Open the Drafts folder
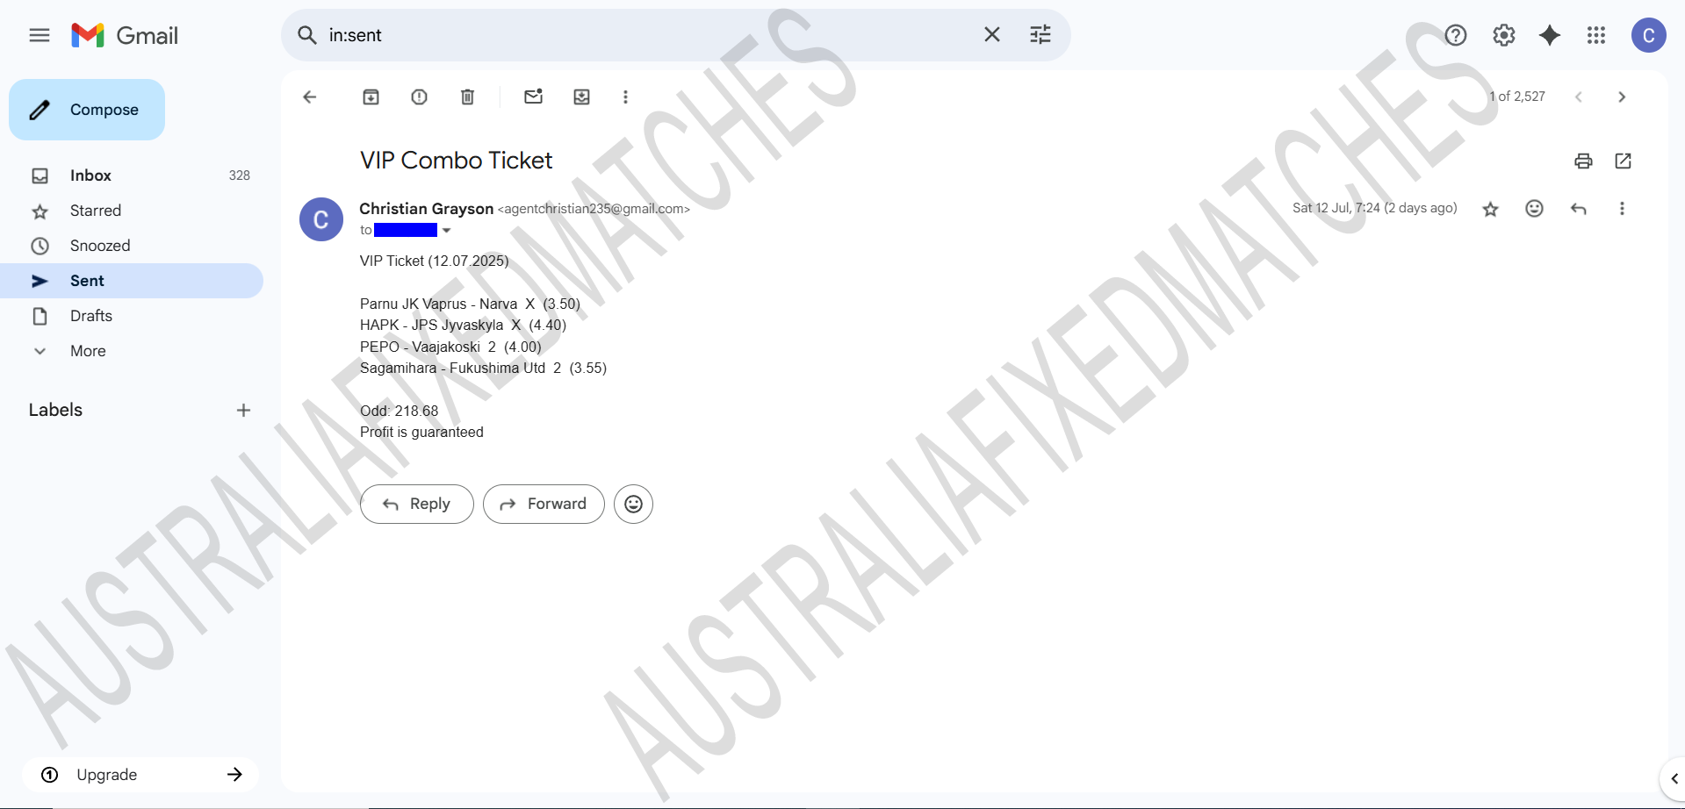 coord(132,316)
